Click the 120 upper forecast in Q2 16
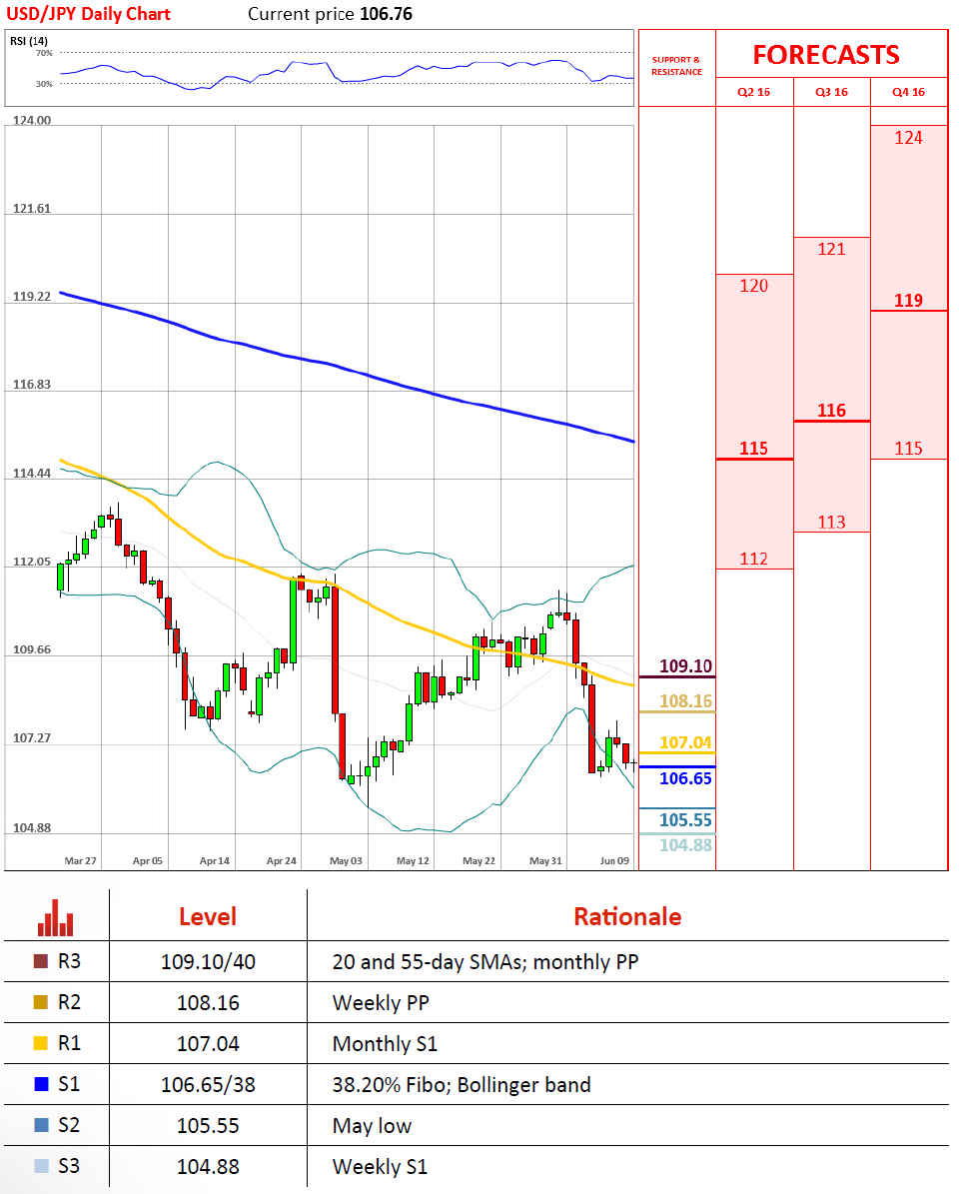The height and width of the screenshot is (1194, 959). [753, 287]
